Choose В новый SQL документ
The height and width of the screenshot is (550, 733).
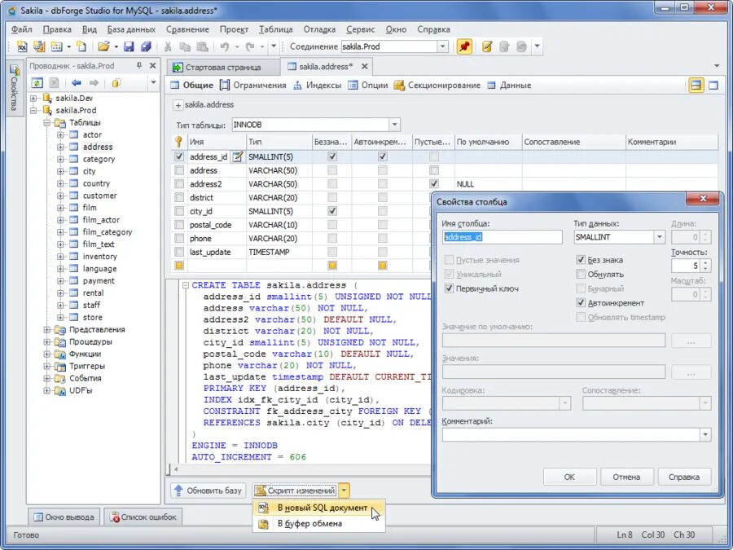[318, 508]
